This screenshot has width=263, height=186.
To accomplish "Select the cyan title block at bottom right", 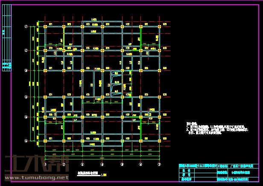I will (x=218, y=173).
